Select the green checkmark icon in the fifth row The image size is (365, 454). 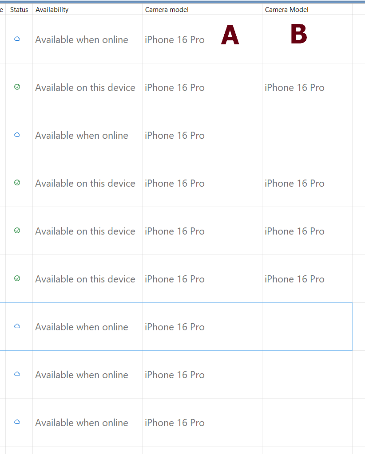[x=17, y=231]
